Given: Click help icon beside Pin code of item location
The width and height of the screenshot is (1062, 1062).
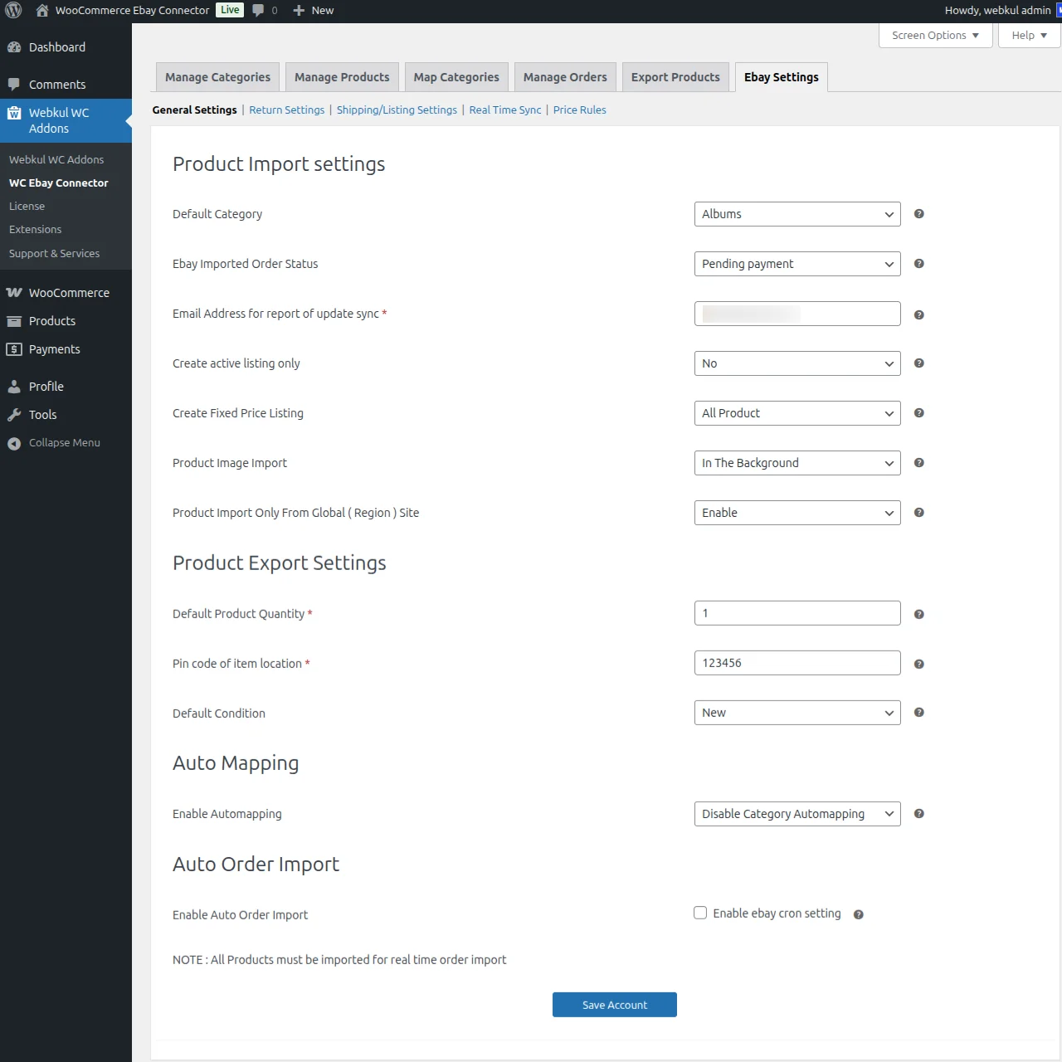Looking at the screenshot, I should pyautogui.click(x=919, y=665).
